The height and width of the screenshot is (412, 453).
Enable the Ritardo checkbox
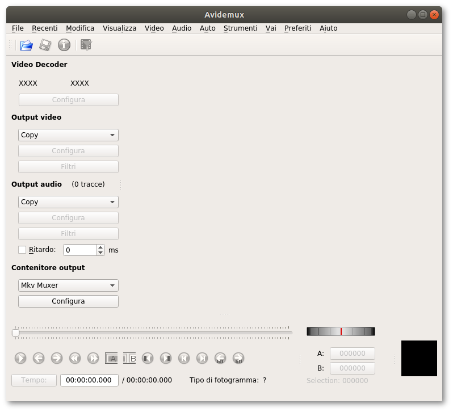pos(22,250)
